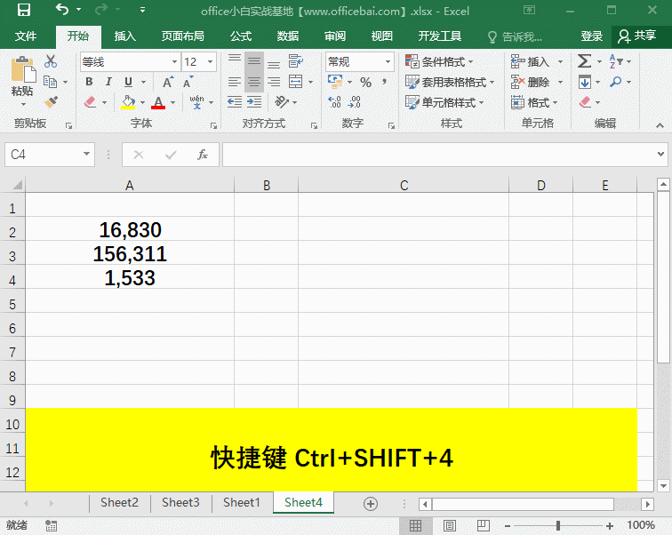Open 条件格式 conditional formatting menu
This screenshot has height=535, width=672.
[x=439, y=61]
